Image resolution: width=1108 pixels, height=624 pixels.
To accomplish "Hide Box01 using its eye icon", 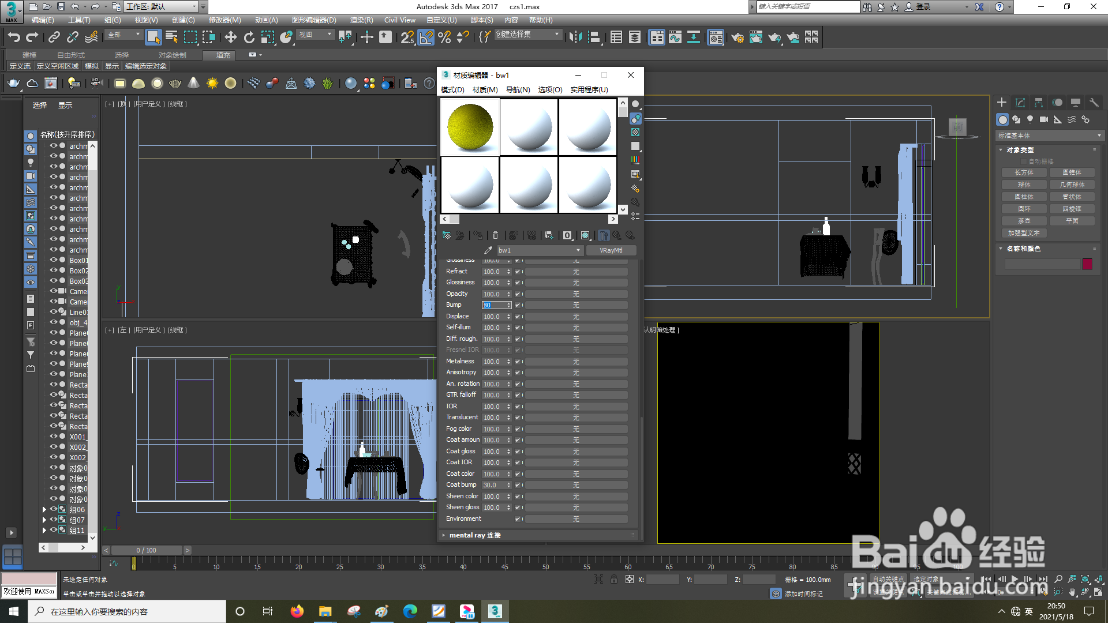I will pyautogui.click(x=53, y=260).
